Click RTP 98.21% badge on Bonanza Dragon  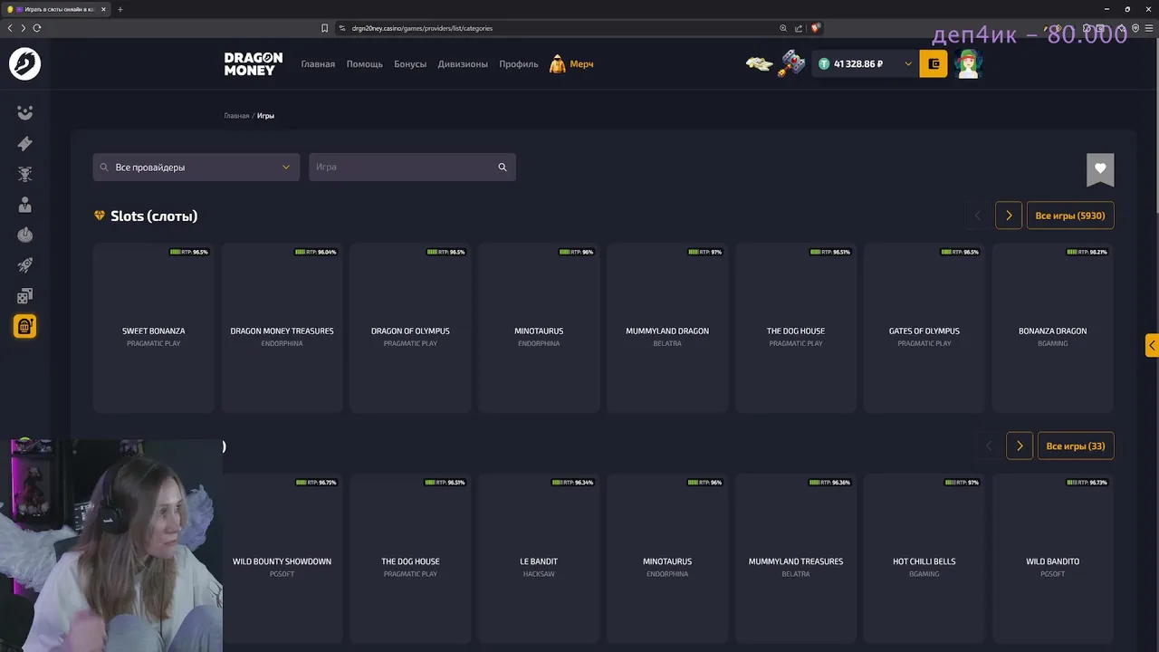(x=1087, y=252)
